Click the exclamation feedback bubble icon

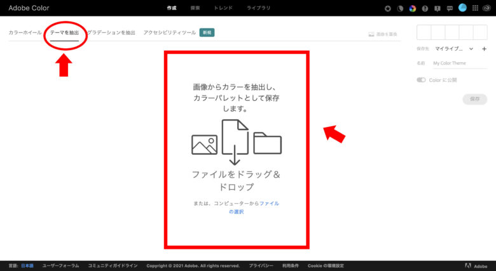click(x=437, y=8)
